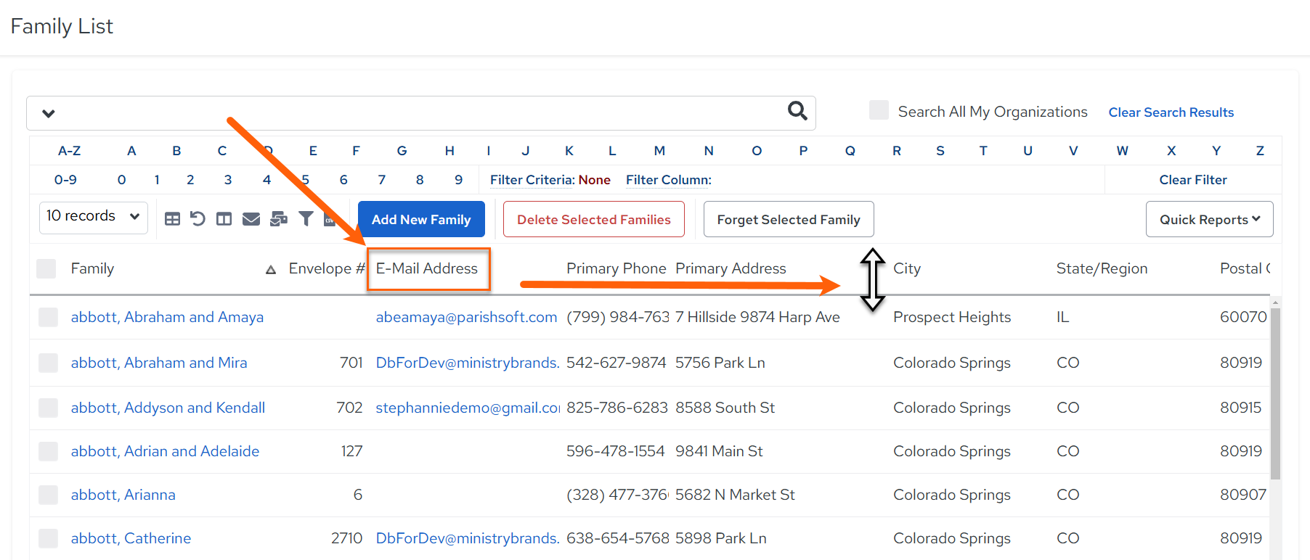Image resolution: width=1310 pixels, height=560 pixels.
Task: Click Delete Selected Families button
Action: coord(594,219)
